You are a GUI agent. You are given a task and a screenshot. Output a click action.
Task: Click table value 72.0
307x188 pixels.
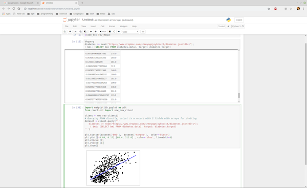click(113, 66)
